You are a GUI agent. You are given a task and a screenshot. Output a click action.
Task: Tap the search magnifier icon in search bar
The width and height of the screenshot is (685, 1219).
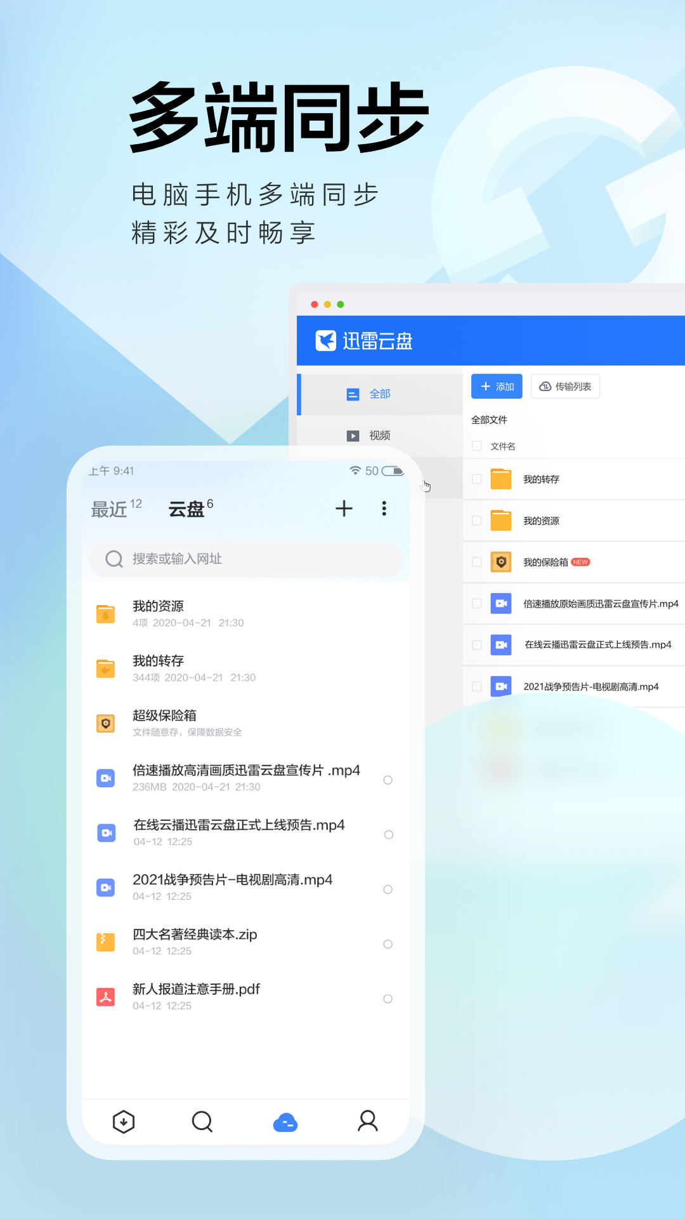point(114,559)
